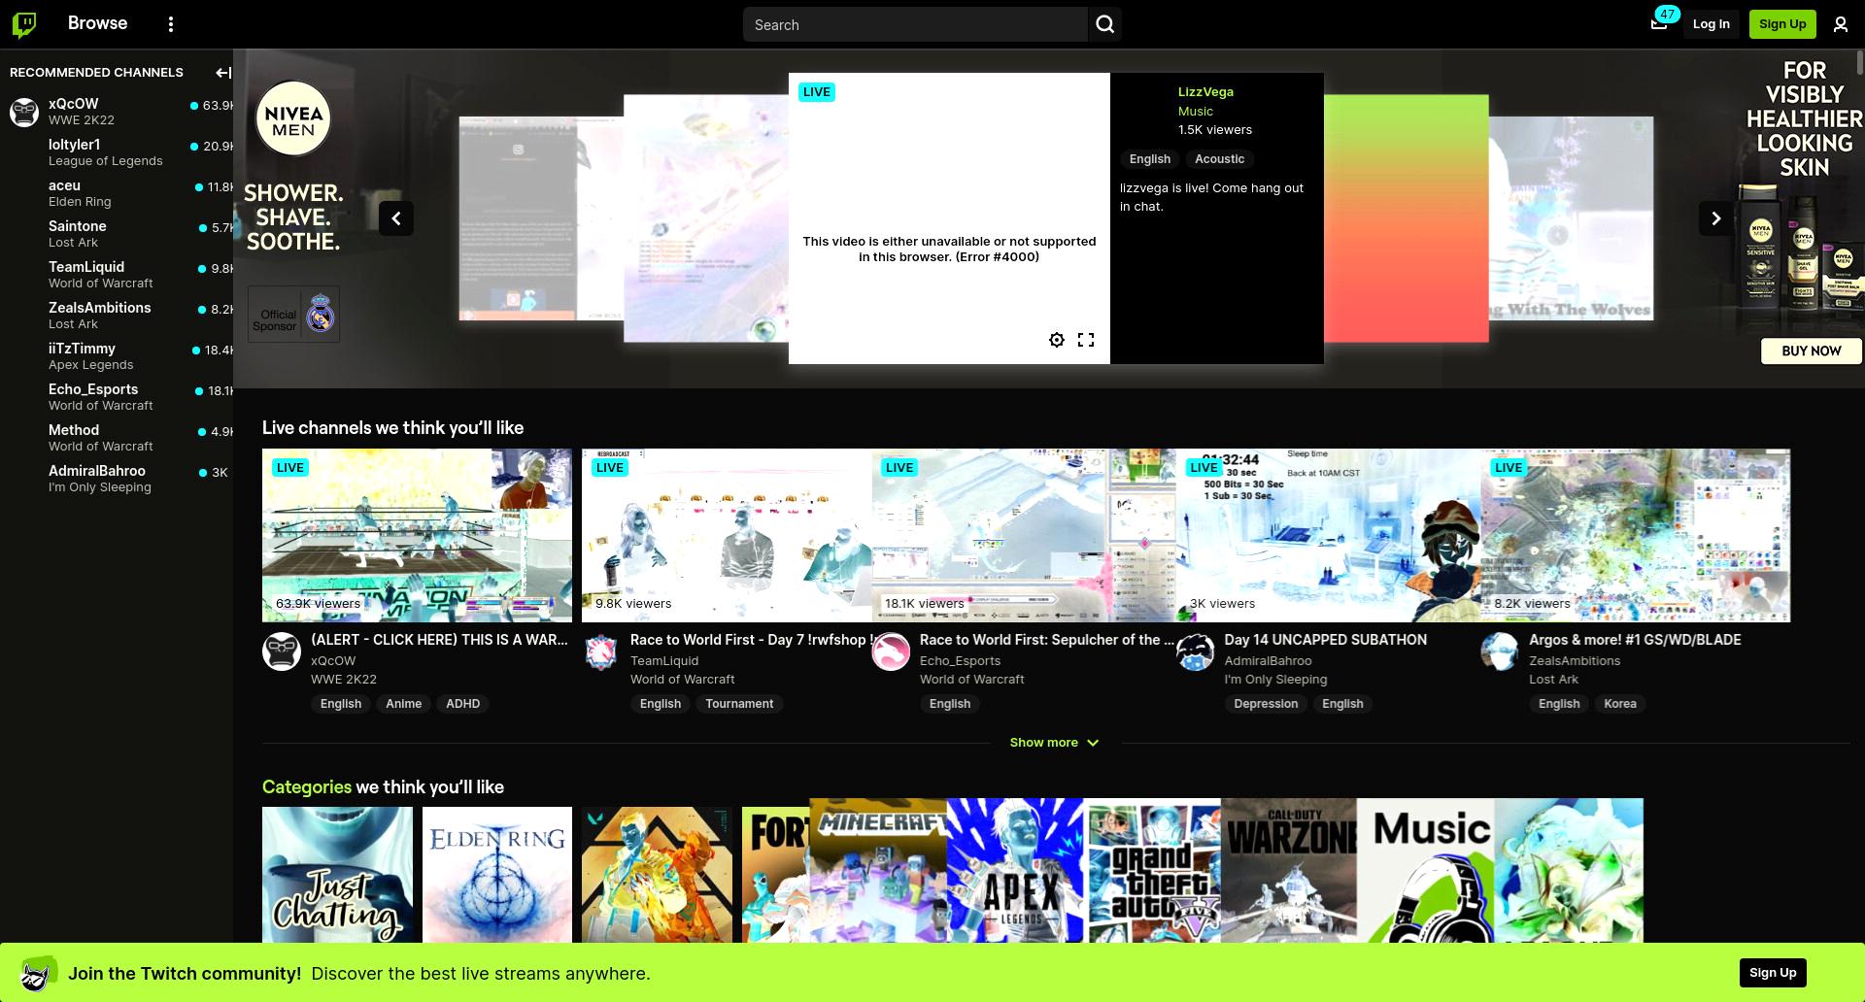This screenshot has width=1865, height=1002.
Task: Open Saintone in recommended channels
Action: tap(117, 234)
